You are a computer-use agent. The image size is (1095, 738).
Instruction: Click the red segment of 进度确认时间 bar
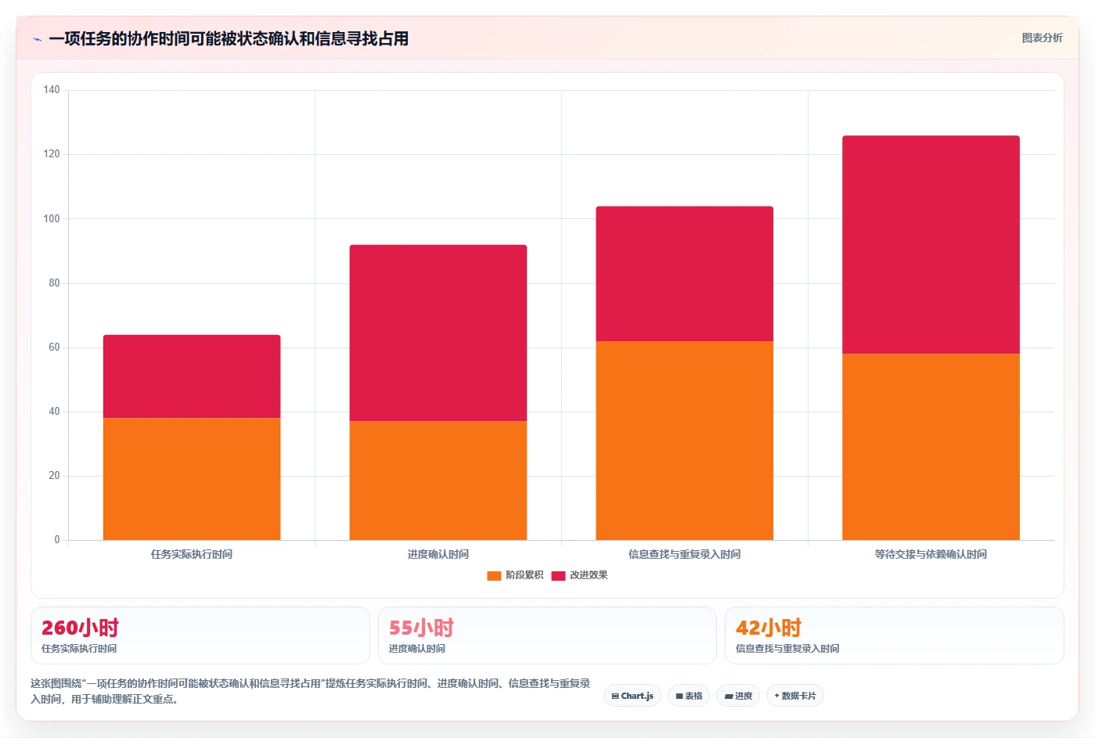click(438, 333)
